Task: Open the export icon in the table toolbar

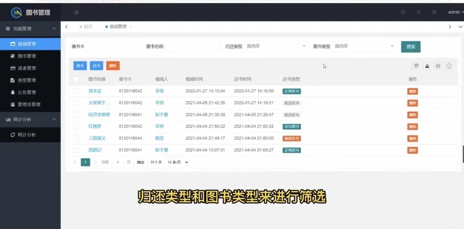Action: [x=427, y=66]
